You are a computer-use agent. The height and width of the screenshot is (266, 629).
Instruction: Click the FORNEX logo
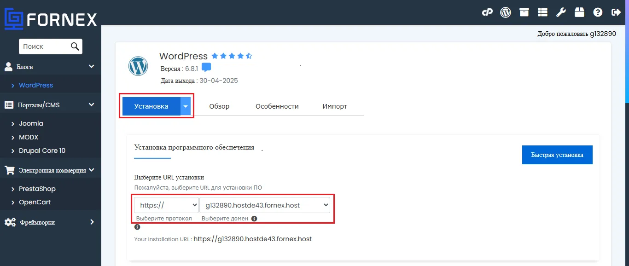(51, 19)
